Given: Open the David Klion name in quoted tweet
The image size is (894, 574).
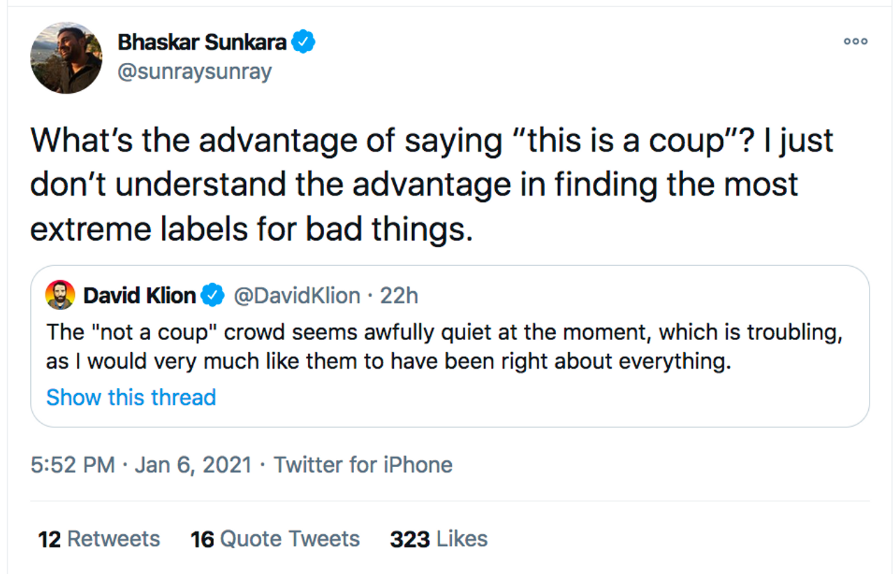Looking at the screenshot, I should tap(139, 296).
